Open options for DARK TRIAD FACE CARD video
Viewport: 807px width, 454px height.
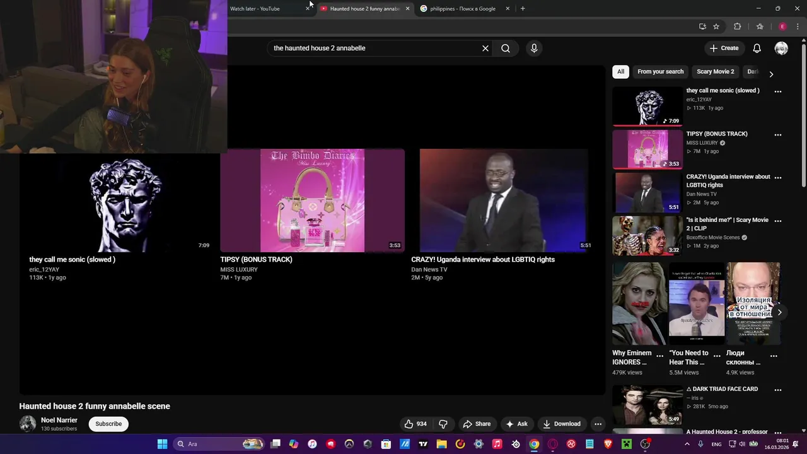click(x=778, y=390)
